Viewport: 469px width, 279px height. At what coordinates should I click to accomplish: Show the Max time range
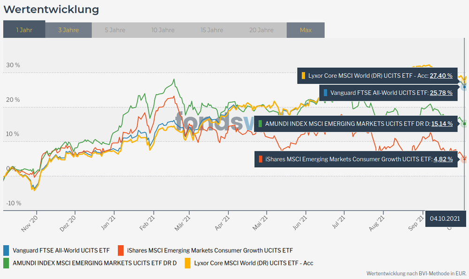(x=306, y=30)
